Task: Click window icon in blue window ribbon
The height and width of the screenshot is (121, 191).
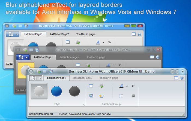Action: click(68, 42)
